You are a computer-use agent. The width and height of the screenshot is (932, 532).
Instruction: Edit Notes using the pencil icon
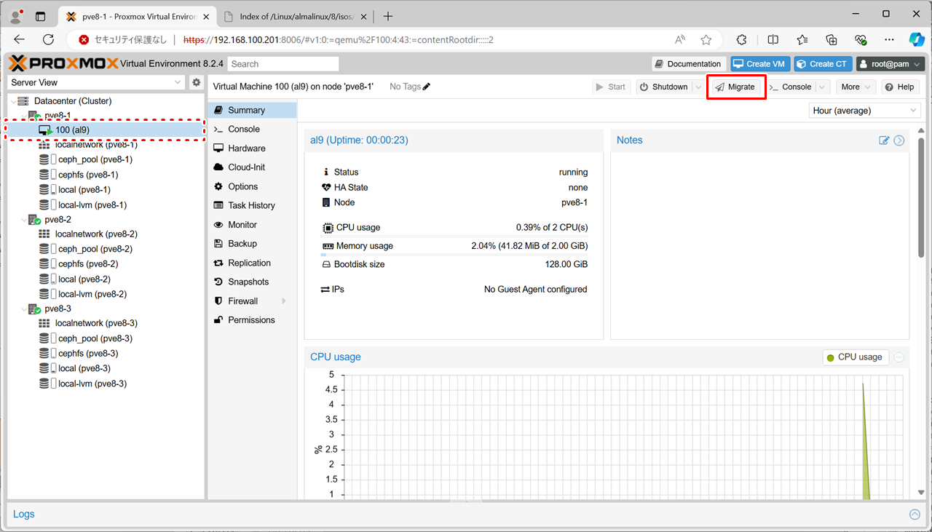point(884,140)
